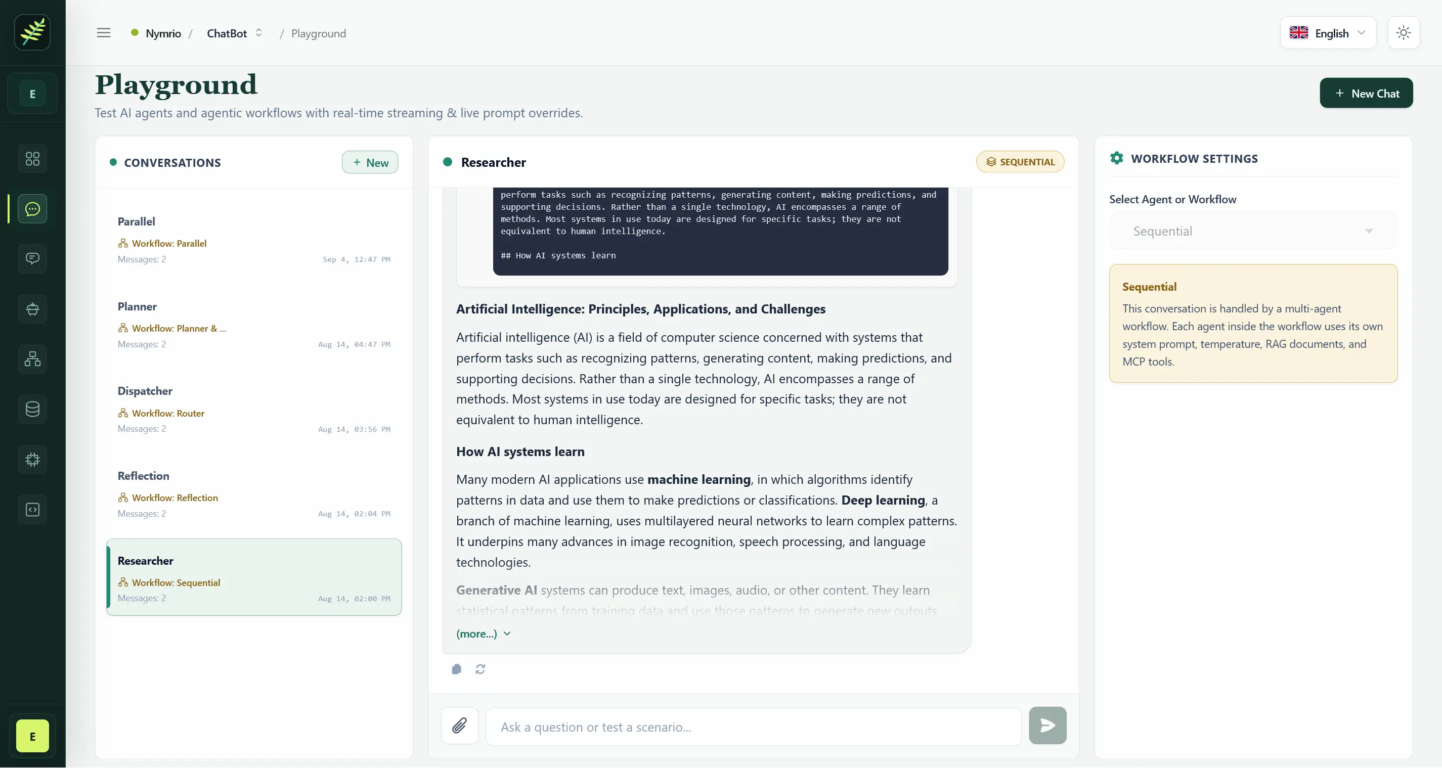Screen dimensions: 1442x768
Task: Select the playground chat bubble sidebar icon
Action: [x=32, y=209]
